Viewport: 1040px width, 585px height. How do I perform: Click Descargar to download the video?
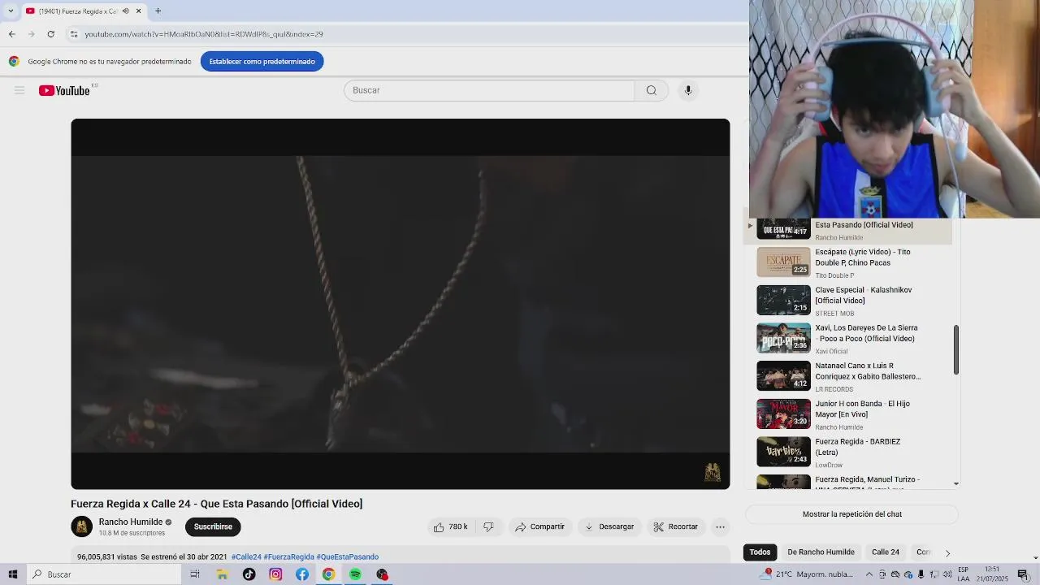[x=609, y=526]
